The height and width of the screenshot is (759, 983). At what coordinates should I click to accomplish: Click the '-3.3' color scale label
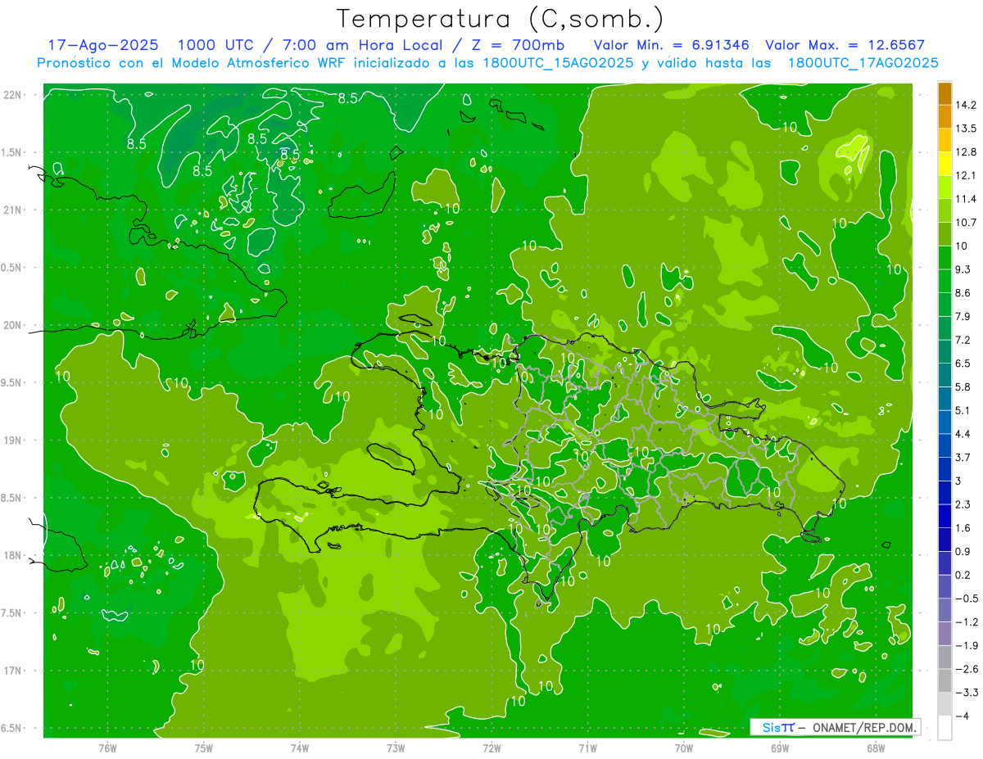tap(966, 693)
